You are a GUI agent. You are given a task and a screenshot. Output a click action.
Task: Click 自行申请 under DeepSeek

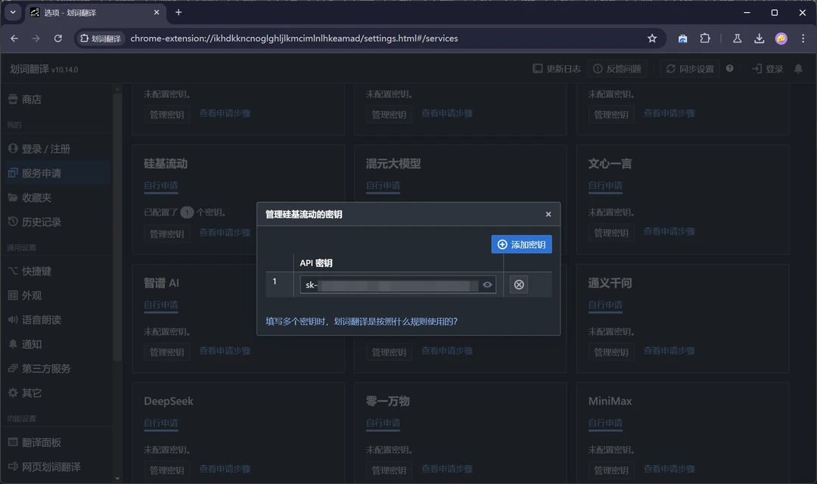[161, 423]
